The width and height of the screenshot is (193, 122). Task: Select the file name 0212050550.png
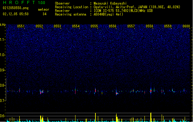tap(16, 8)
